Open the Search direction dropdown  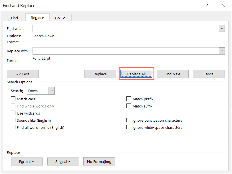(51, 91)
